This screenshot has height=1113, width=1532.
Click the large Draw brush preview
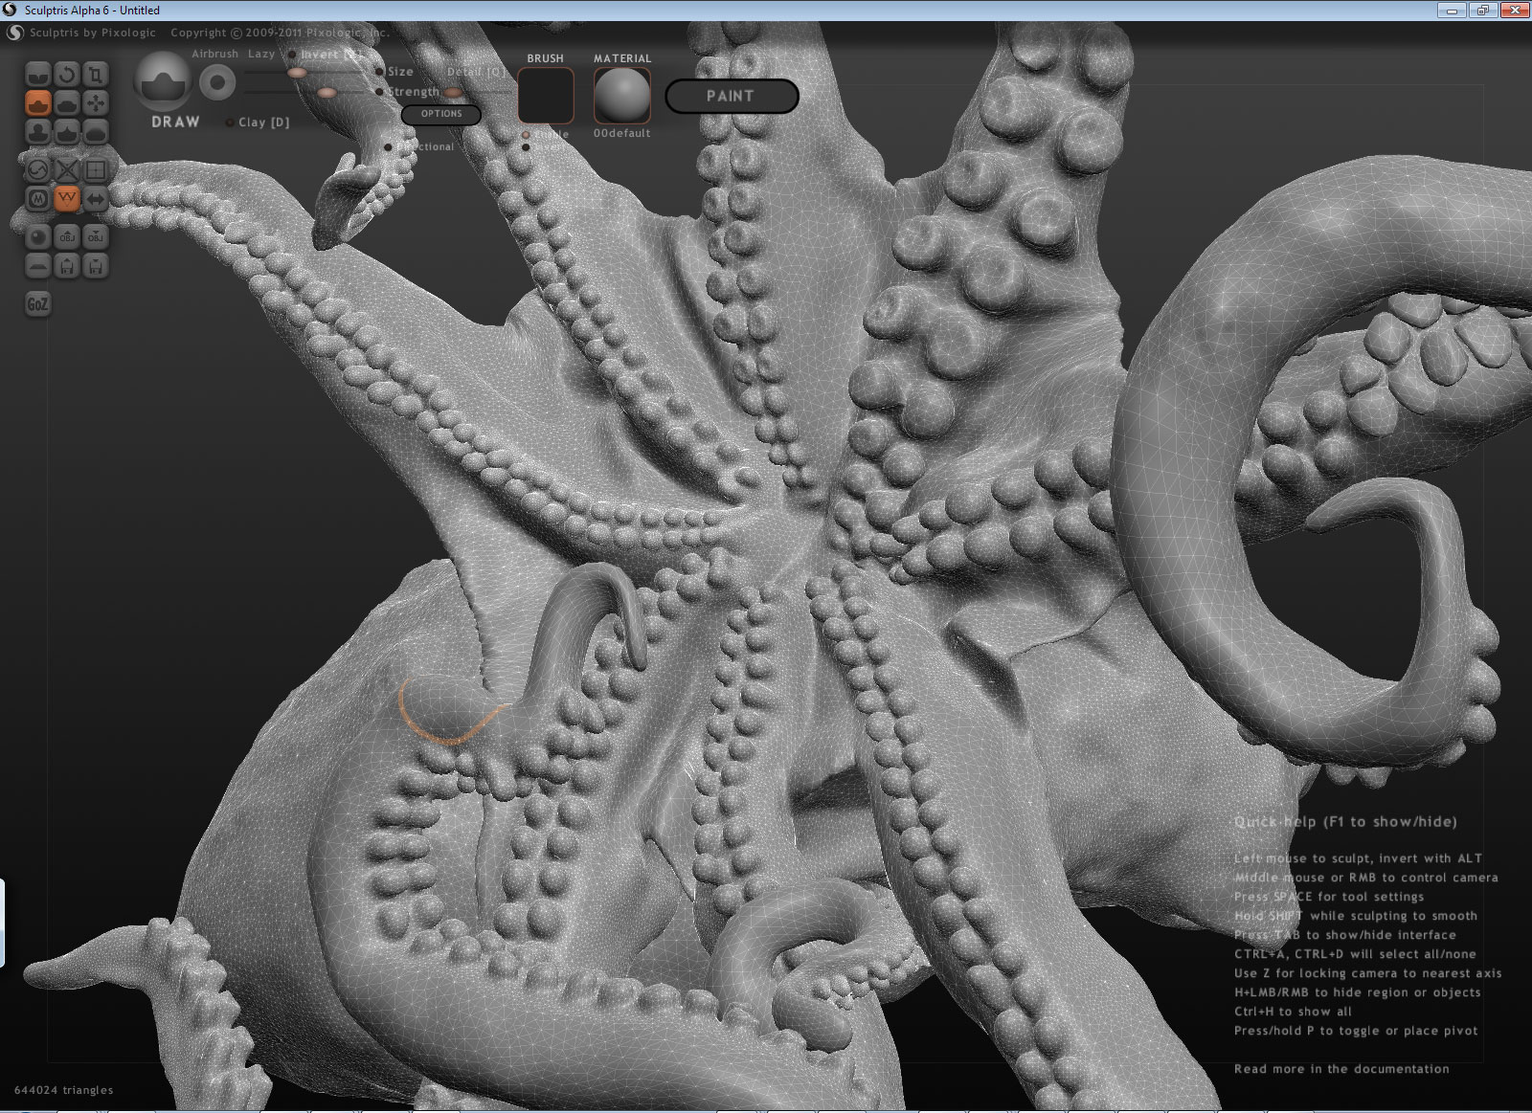tap(163, 82)
